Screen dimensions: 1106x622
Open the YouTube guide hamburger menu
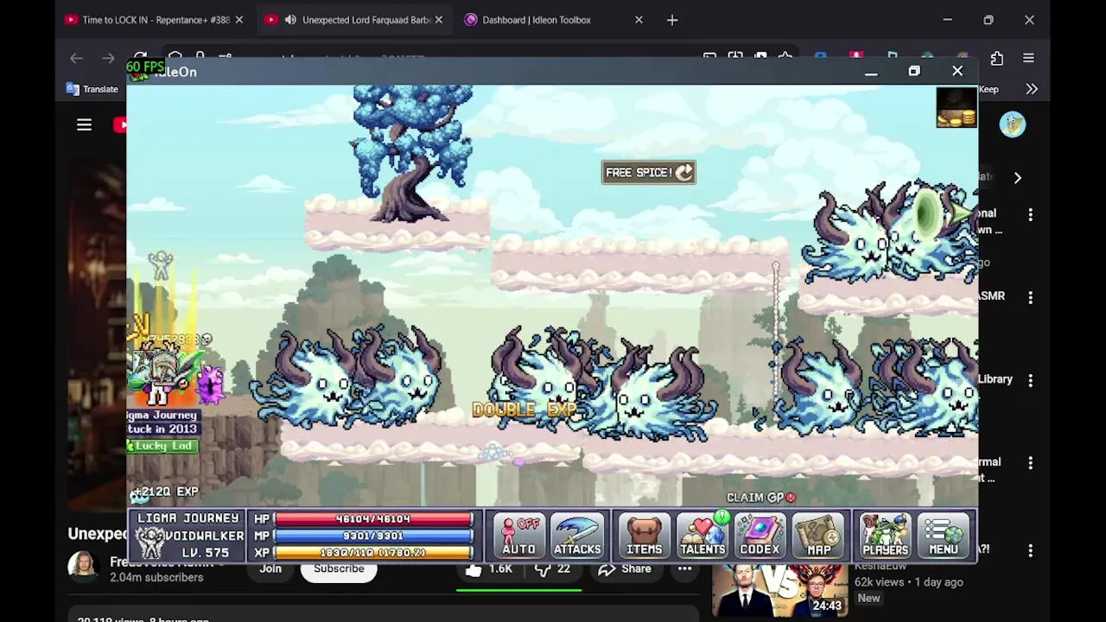tap(84, 125)
